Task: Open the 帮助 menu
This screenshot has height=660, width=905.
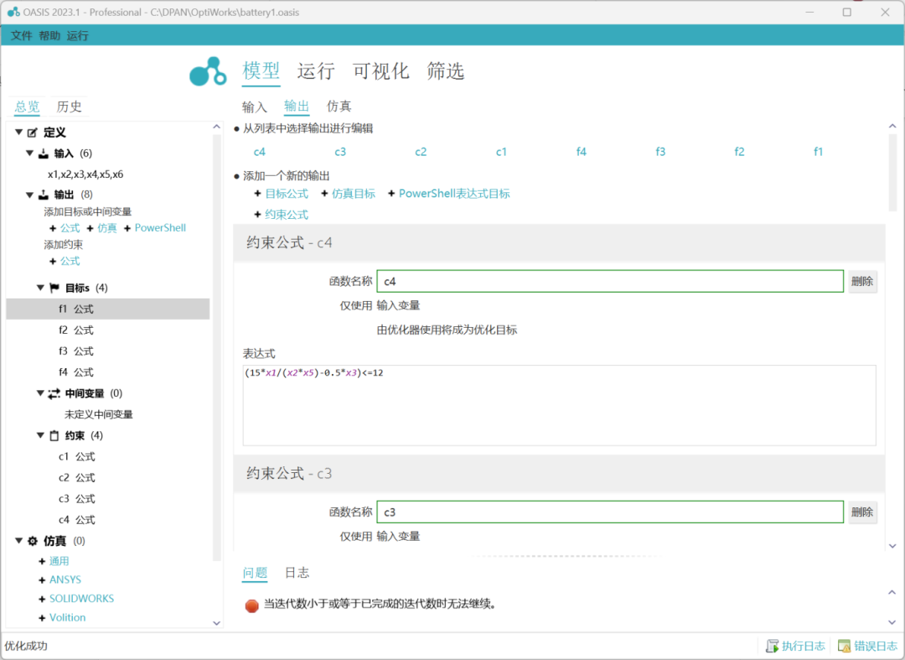Action: tap(49, 36)
